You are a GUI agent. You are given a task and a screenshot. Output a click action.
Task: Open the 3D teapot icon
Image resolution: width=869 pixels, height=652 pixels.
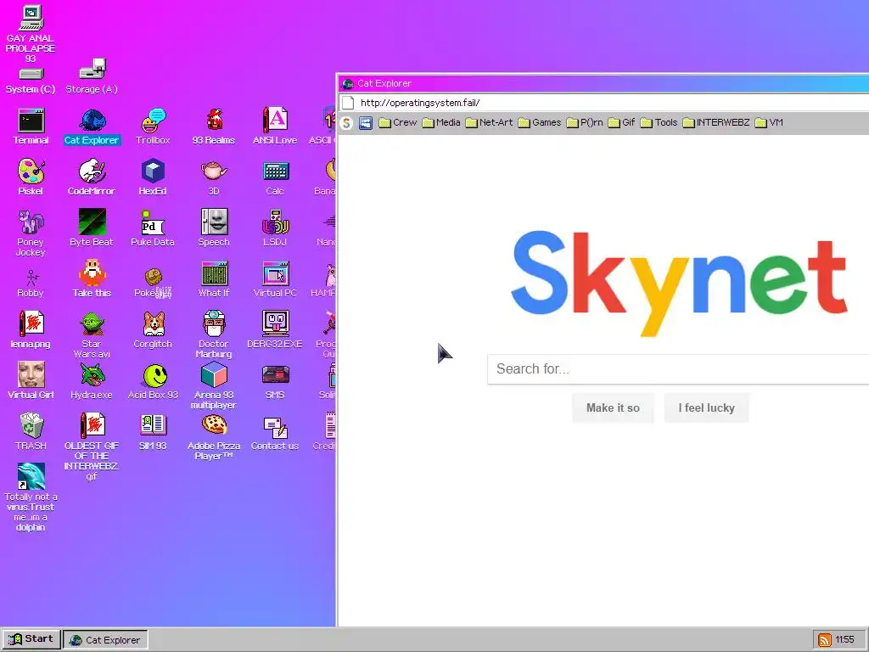pos(214,177)
